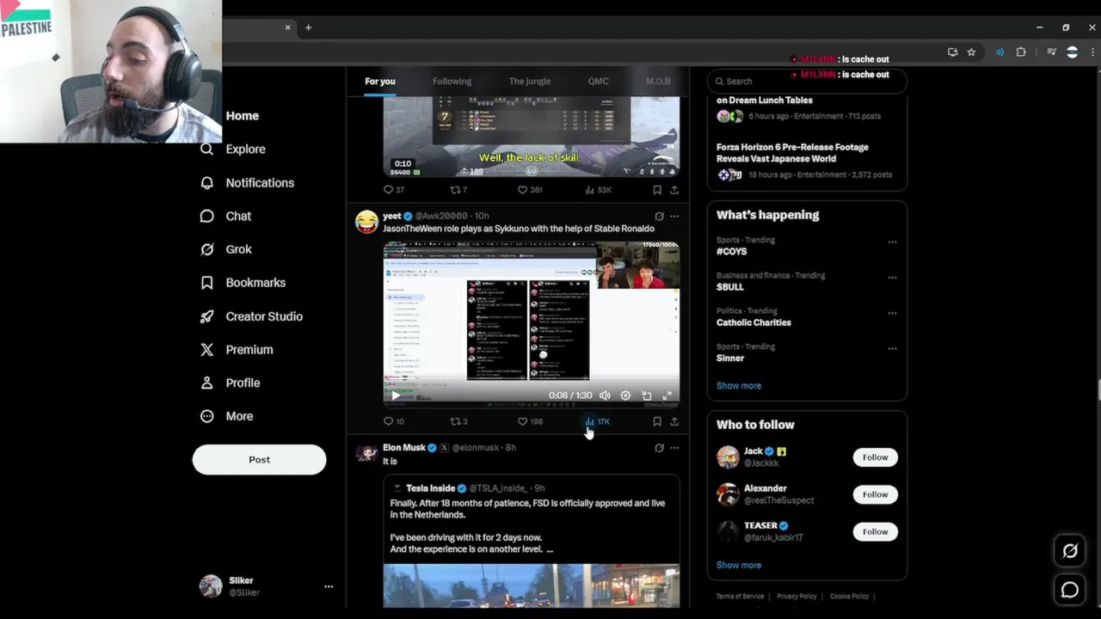
Task: Focus the Search input field
Action: coord(807,82)
